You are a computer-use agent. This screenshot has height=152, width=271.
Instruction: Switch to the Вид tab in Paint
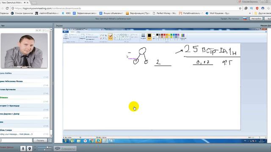tap(79, 32)
